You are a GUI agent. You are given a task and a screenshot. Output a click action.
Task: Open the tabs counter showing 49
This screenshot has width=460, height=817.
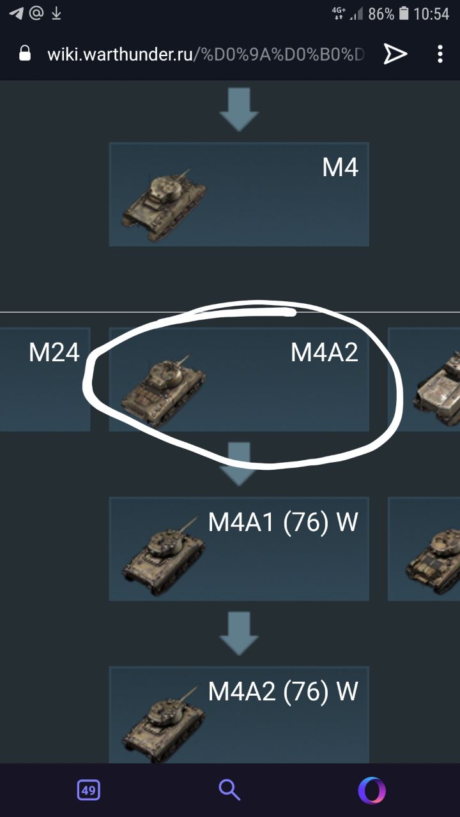[x=89, y=790]
